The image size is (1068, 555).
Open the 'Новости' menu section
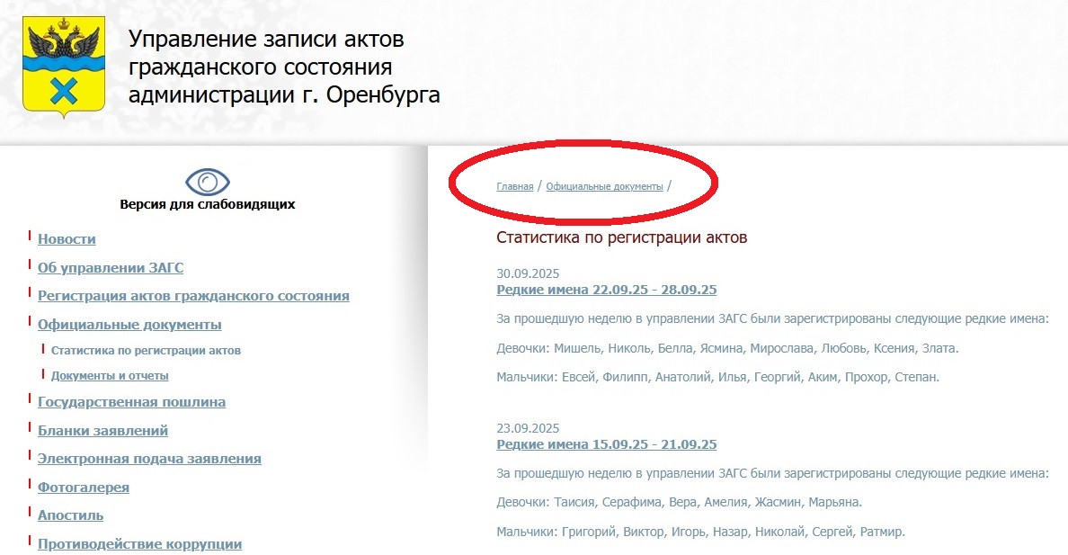[67, 239]
